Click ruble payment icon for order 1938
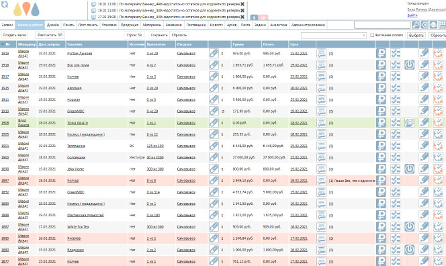 pos(381,65)
